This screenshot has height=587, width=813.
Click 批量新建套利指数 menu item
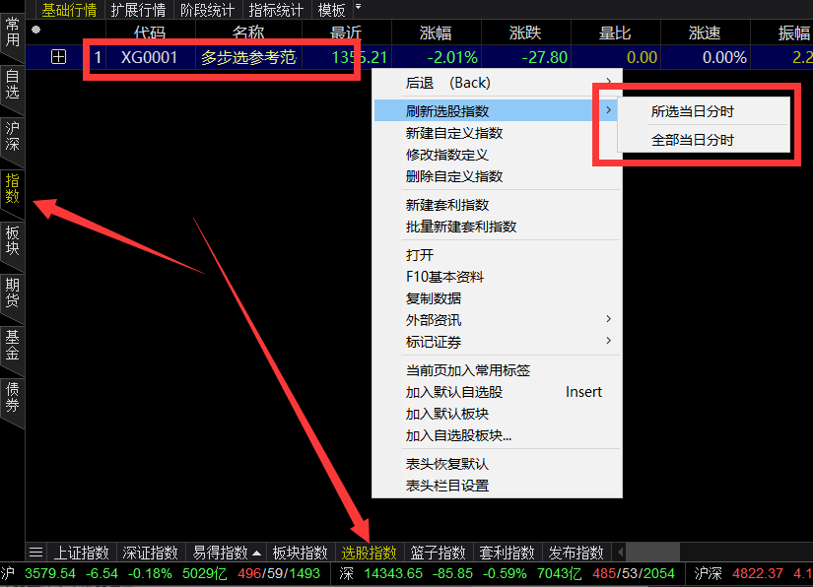[498, 227]
